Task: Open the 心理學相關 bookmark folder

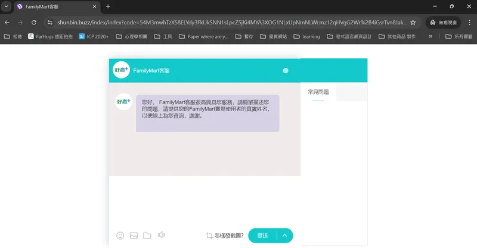Action: pyautogui.click(x=131, y=36)
